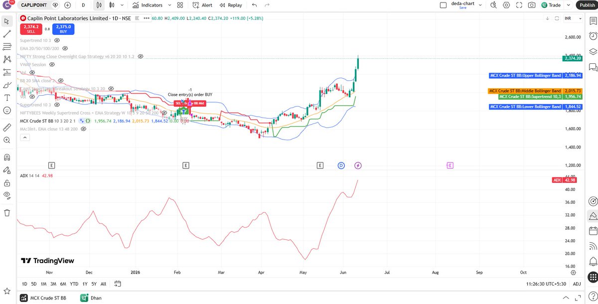Show hidden VWAP Session indicator

pyautogui.click(x=52, y=65)
